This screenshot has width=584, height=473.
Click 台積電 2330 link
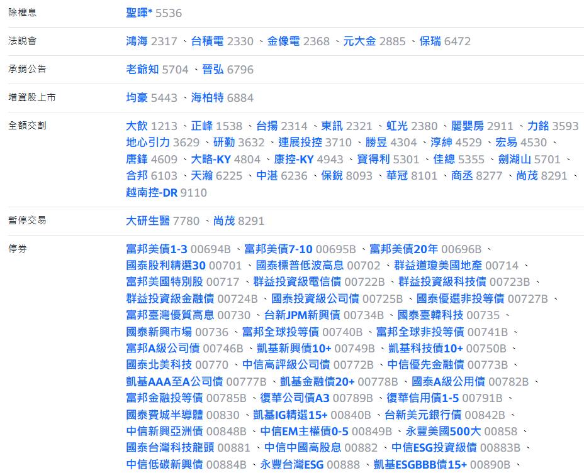[222, 41]
